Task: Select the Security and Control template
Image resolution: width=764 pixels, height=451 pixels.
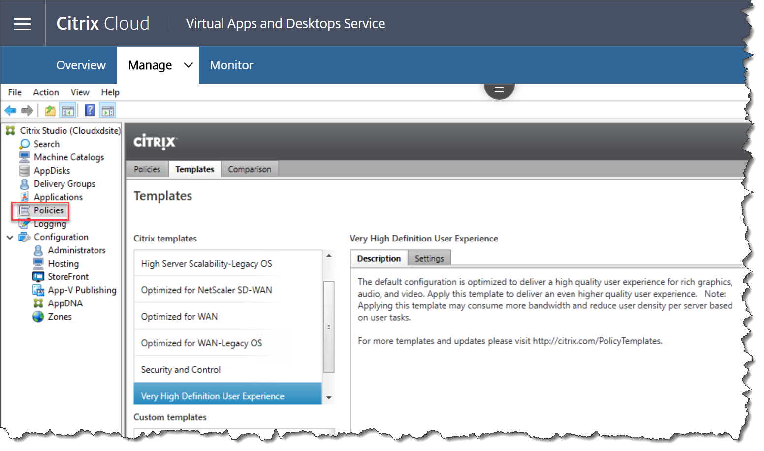Action: [x=228, y=370]
